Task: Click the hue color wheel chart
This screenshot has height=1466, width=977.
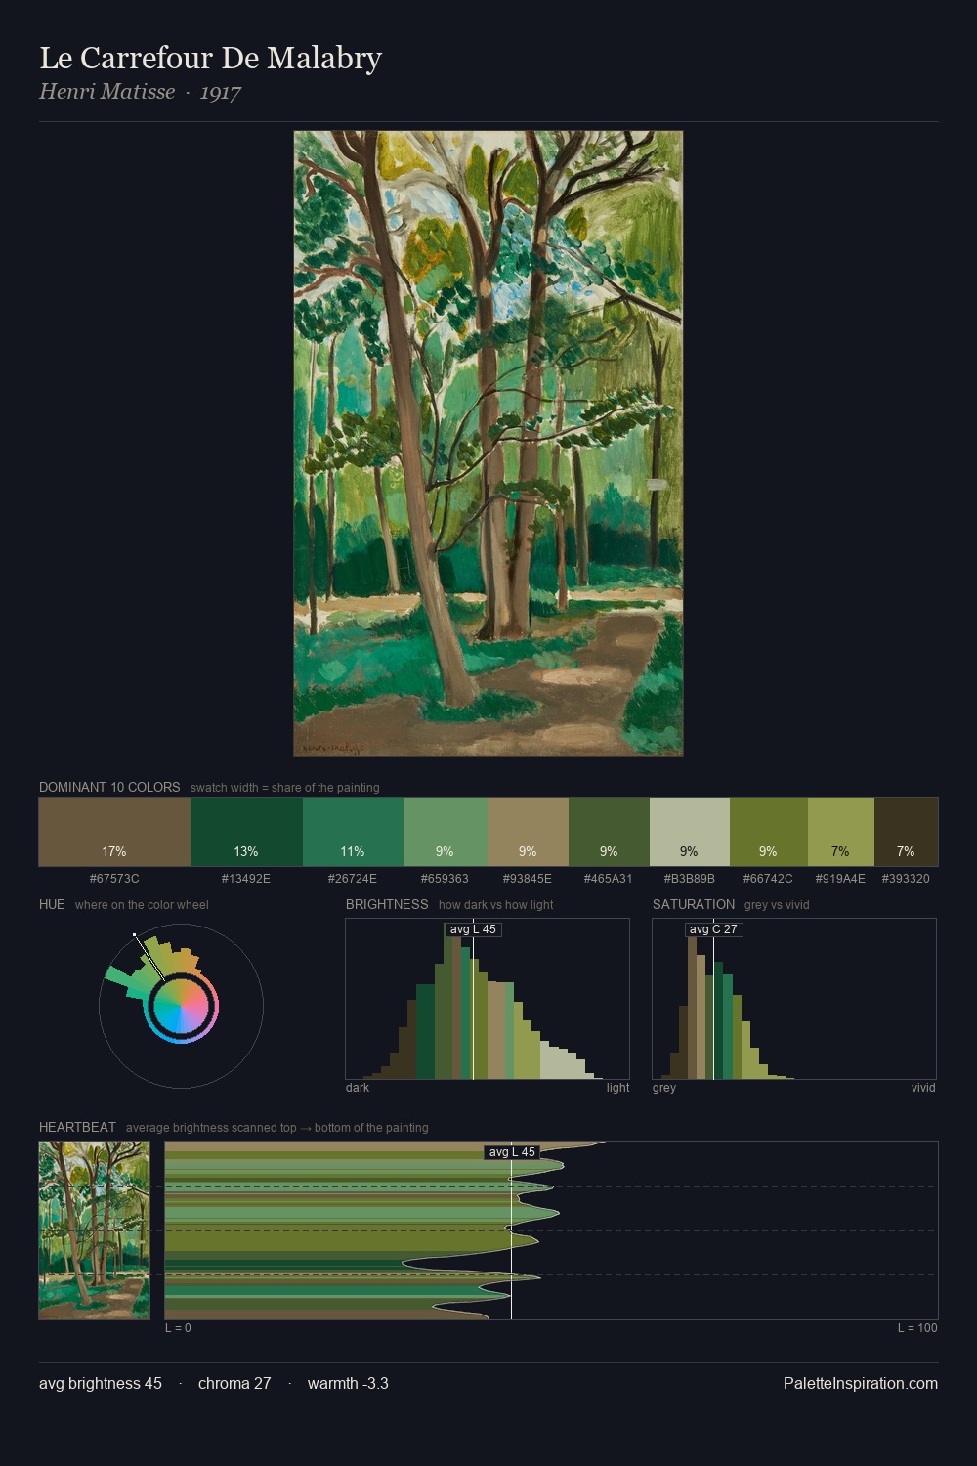Action: click(x=181, y=1006)
